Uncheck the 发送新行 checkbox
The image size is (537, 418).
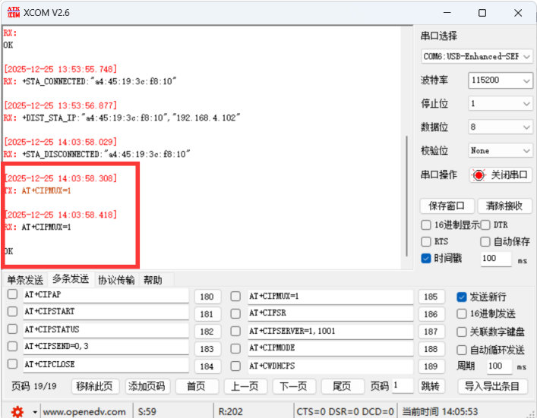462,297
